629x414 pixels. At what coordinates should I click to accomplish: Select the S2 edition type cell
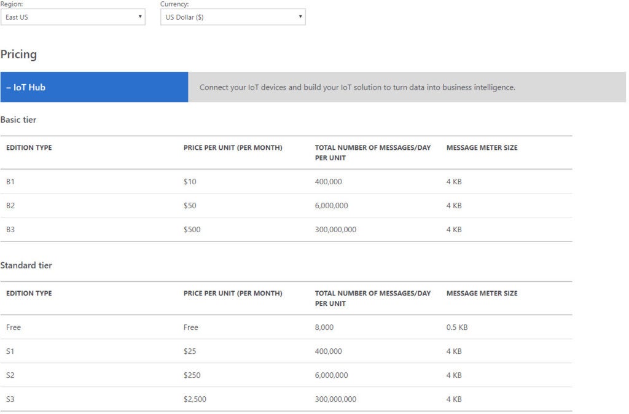click(x=10, y=375)
